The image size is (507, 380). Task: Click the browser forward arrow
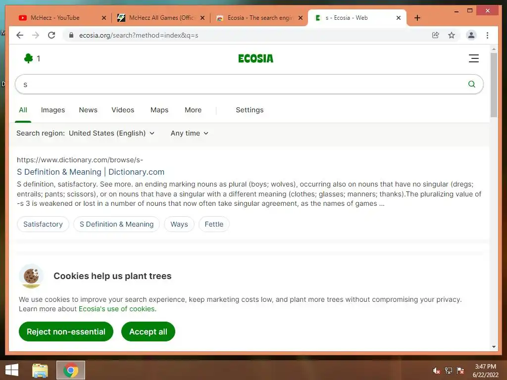click(x=36, y=35)
